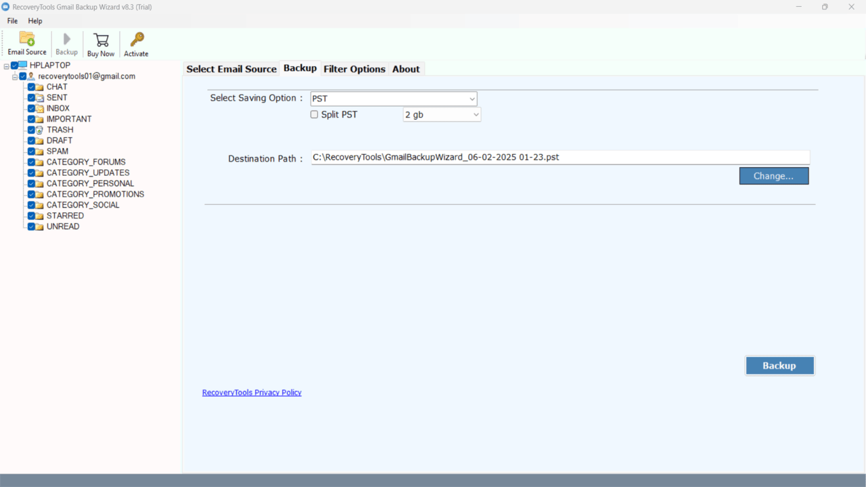The image size is (866, 487).
Task: Select the CATEGORY_SOCIAL label
Action: click(x=83, y=205)
